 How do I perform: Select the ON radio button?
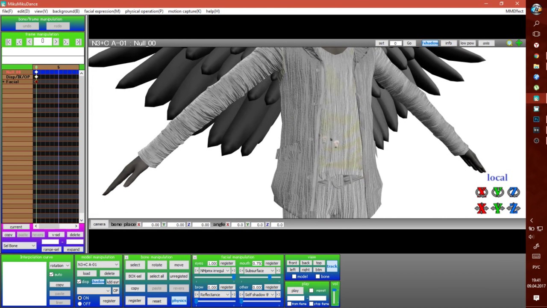(x=79, y=298)
